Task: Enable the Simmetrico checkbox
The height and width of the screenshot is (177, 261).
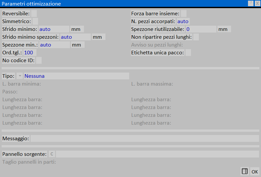Action: click(35, 21)
